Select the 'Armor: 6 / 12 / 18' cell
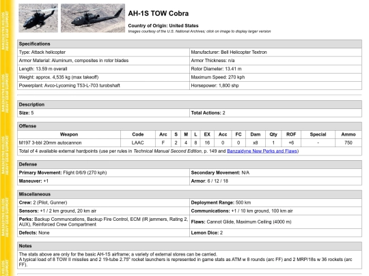This screenshot has height=276, width=369. coord(275,181)
